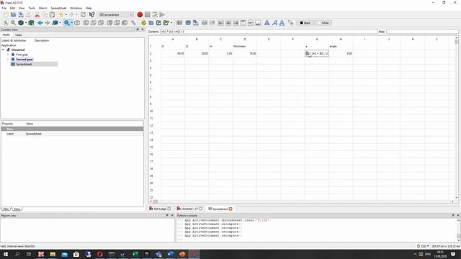The height and width of the screenshot is (259, 461).
Task: Open the Macro menu
Action: coord(43,8)
